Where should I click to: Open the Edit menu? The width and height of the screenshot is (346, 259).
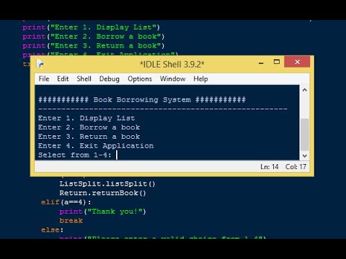pos(63,78)
